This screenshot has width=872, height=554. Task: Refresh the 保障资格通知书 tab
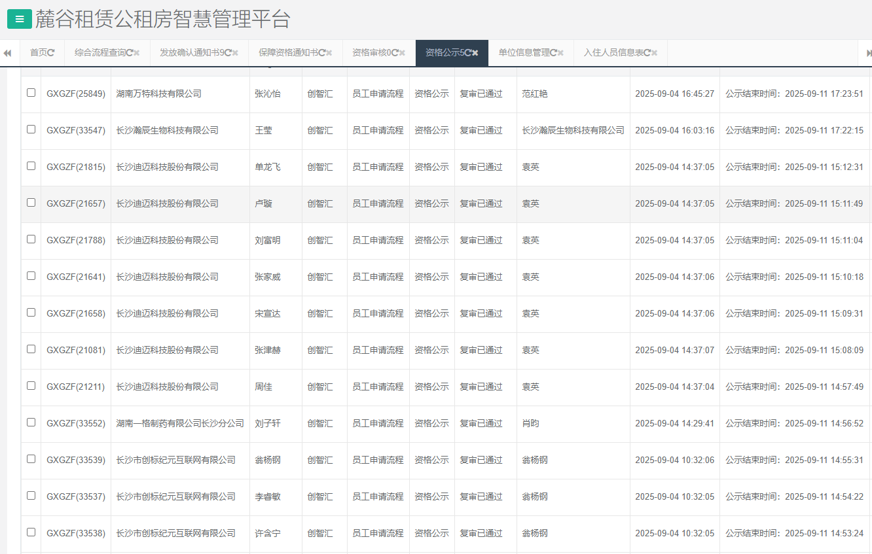[321, 53]
